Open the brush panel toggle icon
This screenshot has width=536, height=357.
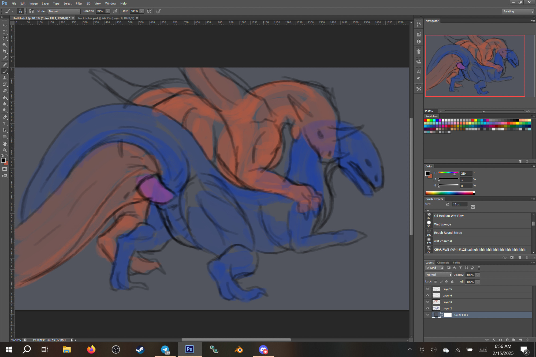(31, 11)
